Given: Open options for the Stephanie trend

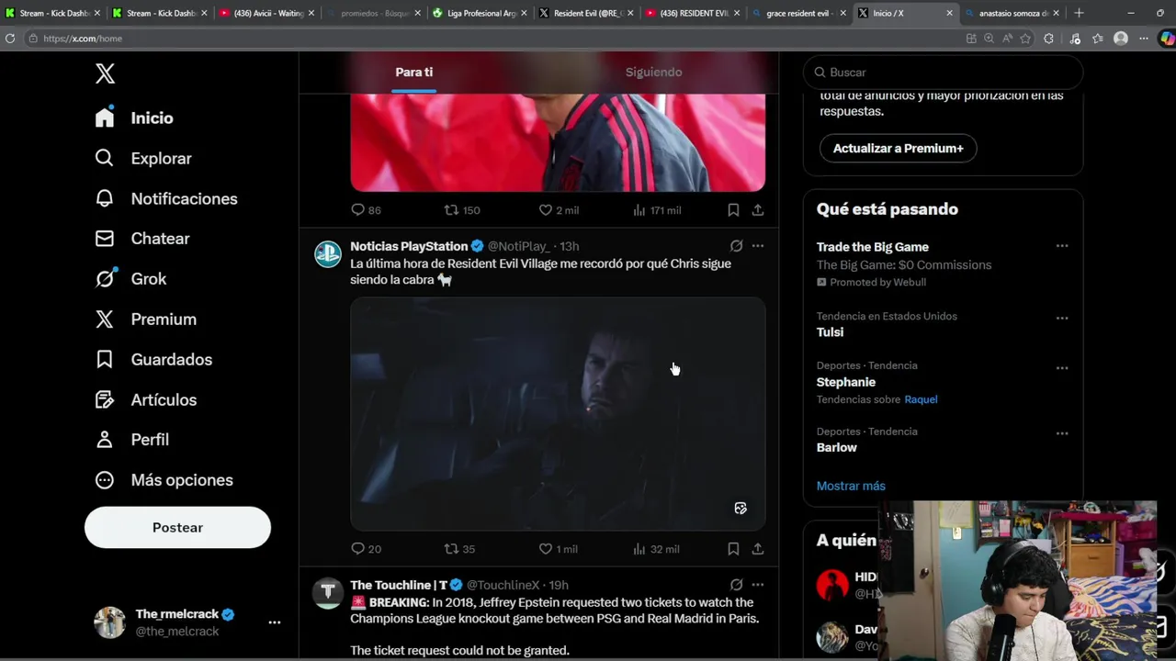Looking at the screenshot, I should click(1062, 367).
